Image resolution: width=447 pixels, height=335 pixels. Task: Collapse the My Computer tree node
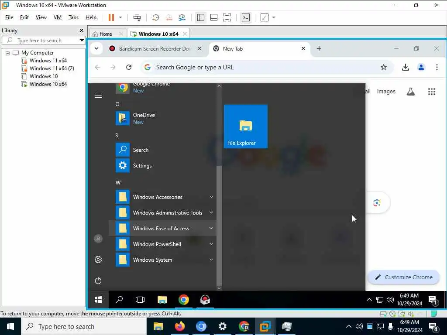coord(8,53)
